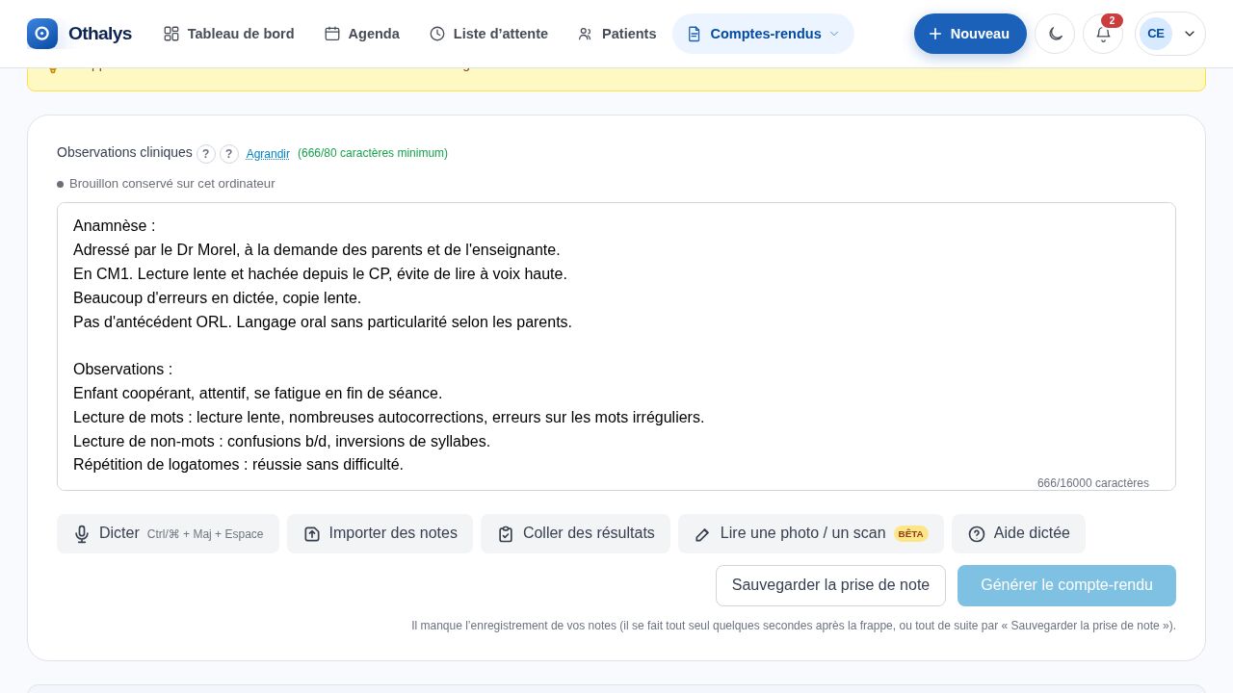Click the "666/16000 caractères" counter
The height and width of the screenshot is (693, 1233).
click(1093, 483)
